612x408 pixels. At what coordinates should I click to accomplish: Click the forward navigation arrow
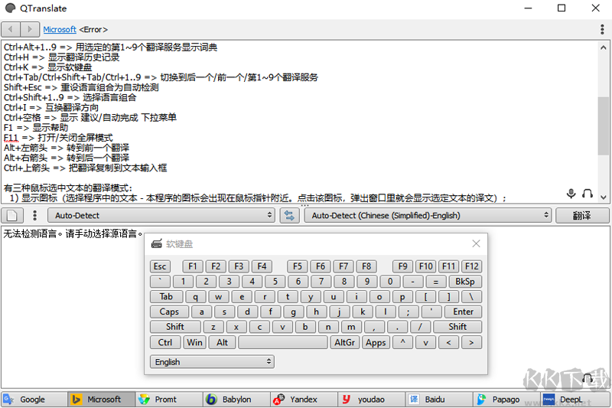[x=30, y=29]
